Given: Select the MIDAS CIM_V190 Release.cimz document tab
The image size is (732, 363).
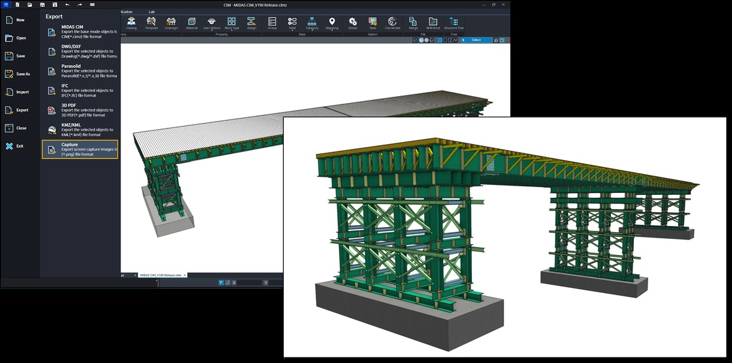Looking at the screenshot, I should [x=160, y=275].
